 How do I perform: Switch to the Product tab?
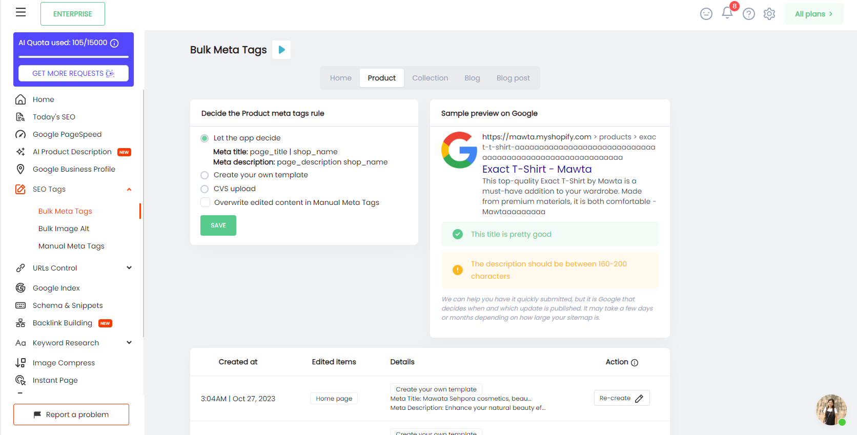(382, 78)
